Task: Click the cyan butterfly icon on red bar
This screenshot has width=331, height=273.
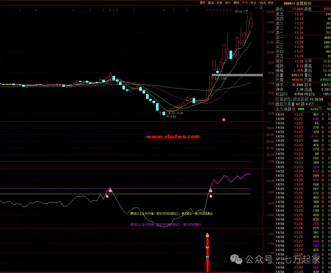Action: coord(207,257)
